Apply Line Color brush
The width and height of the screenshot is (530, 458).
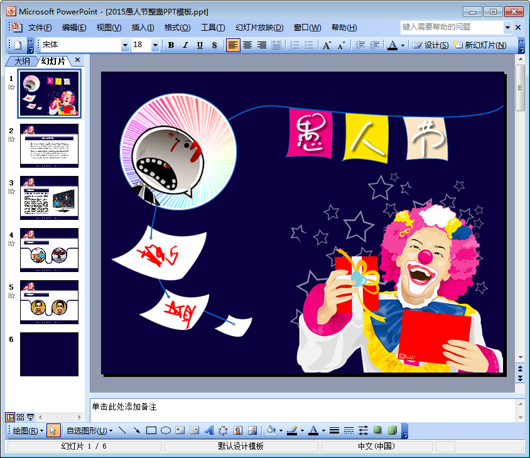(x=292, y=430)
